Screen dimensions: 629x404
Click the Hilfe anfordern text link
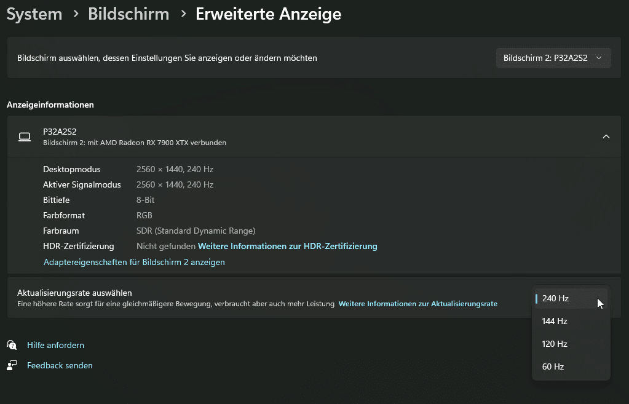pyautogui.click(x=55, y=345)
